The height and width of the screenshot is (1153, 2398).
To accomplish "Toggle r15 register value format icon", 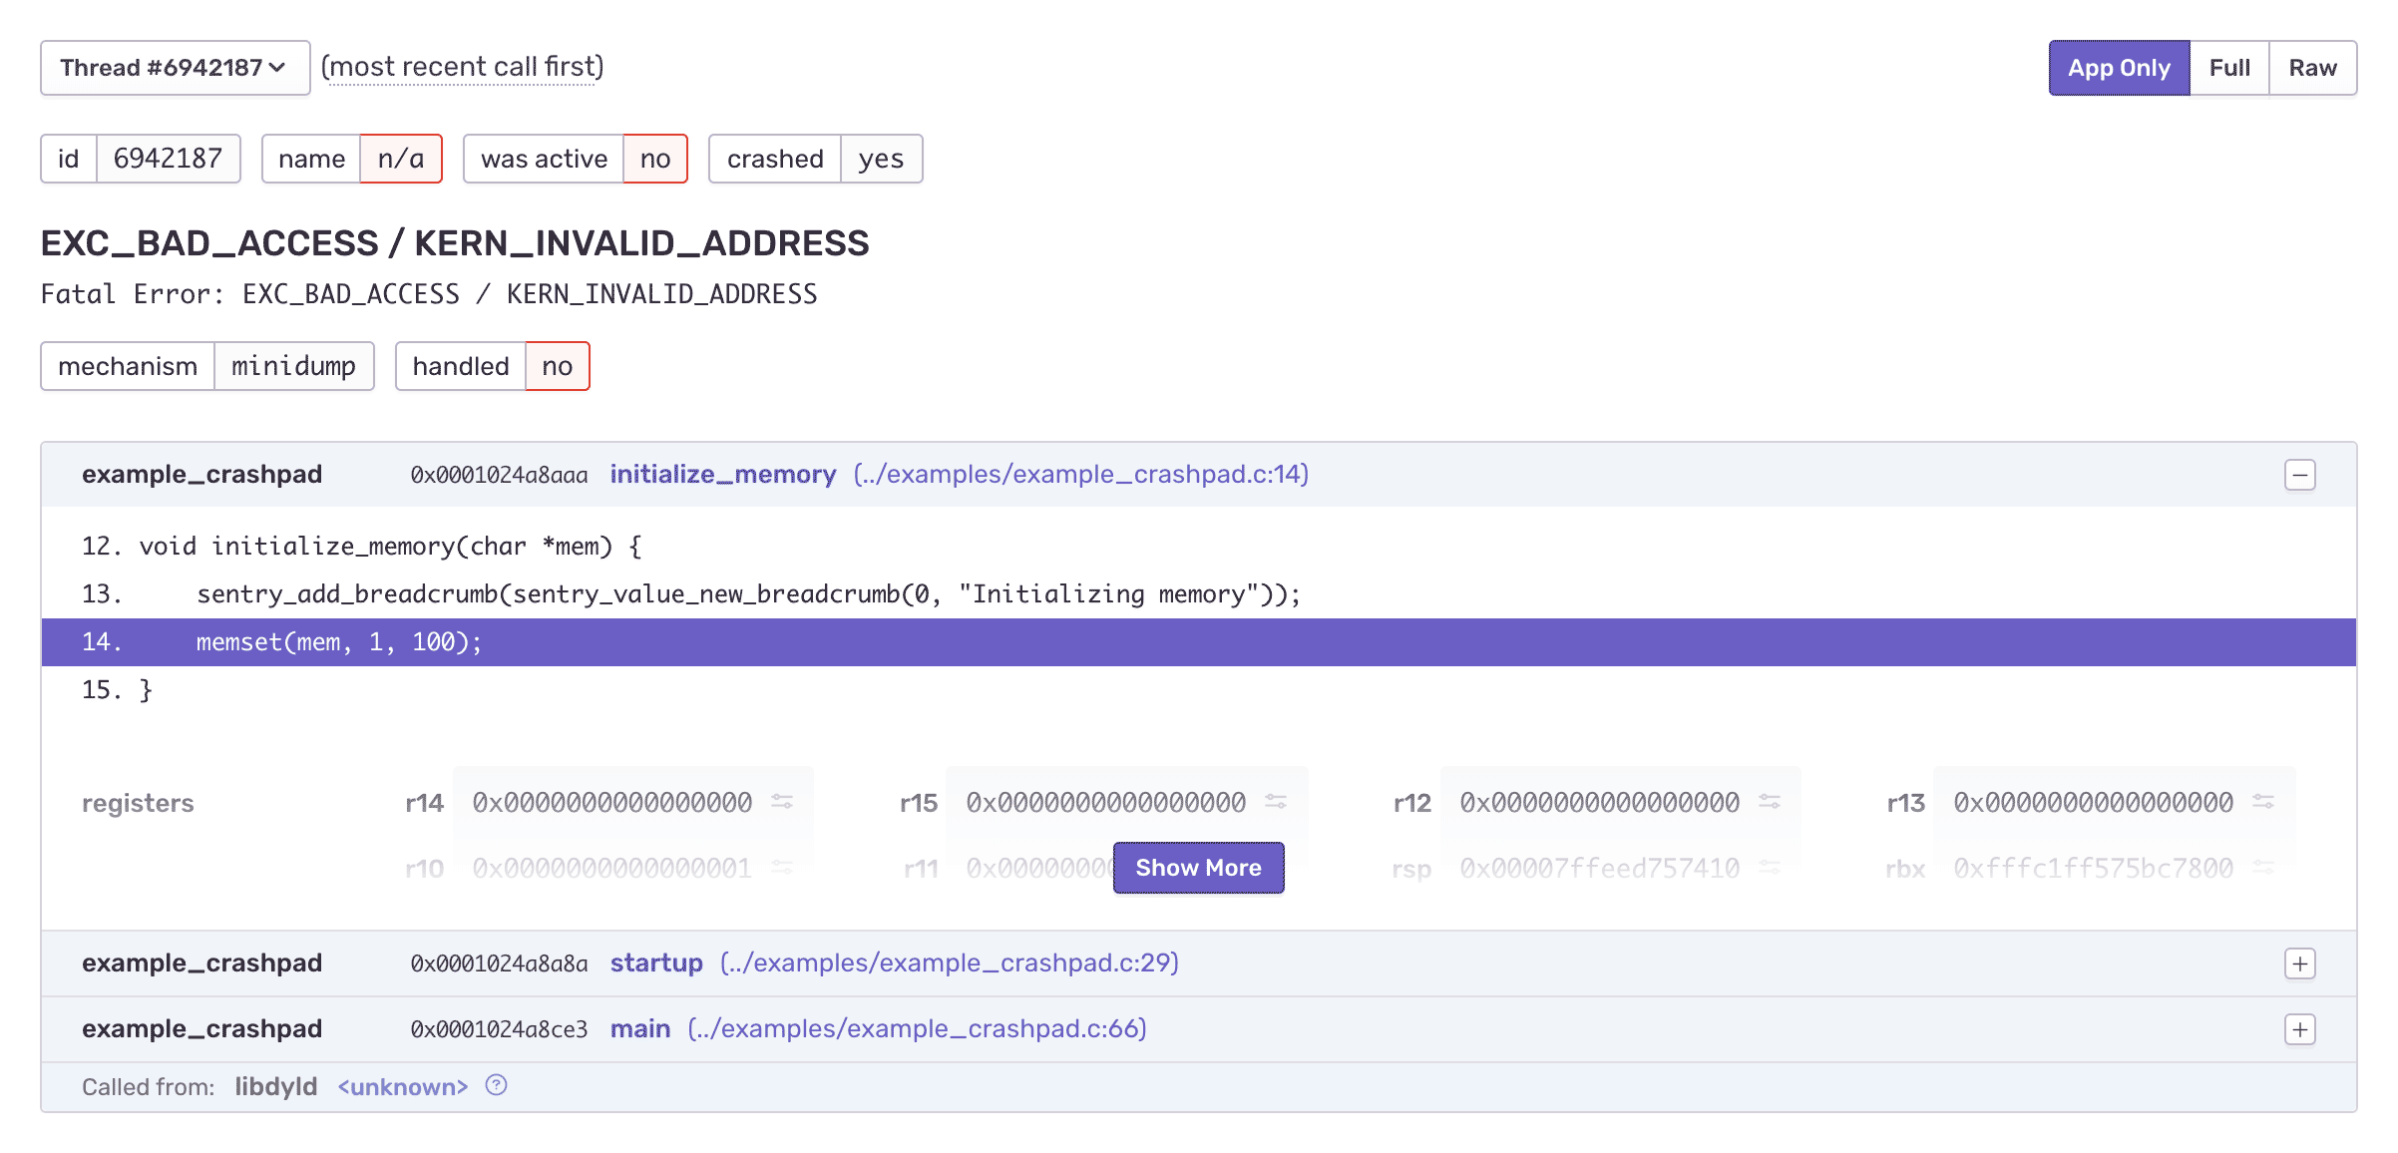I will pos(1276,802).
